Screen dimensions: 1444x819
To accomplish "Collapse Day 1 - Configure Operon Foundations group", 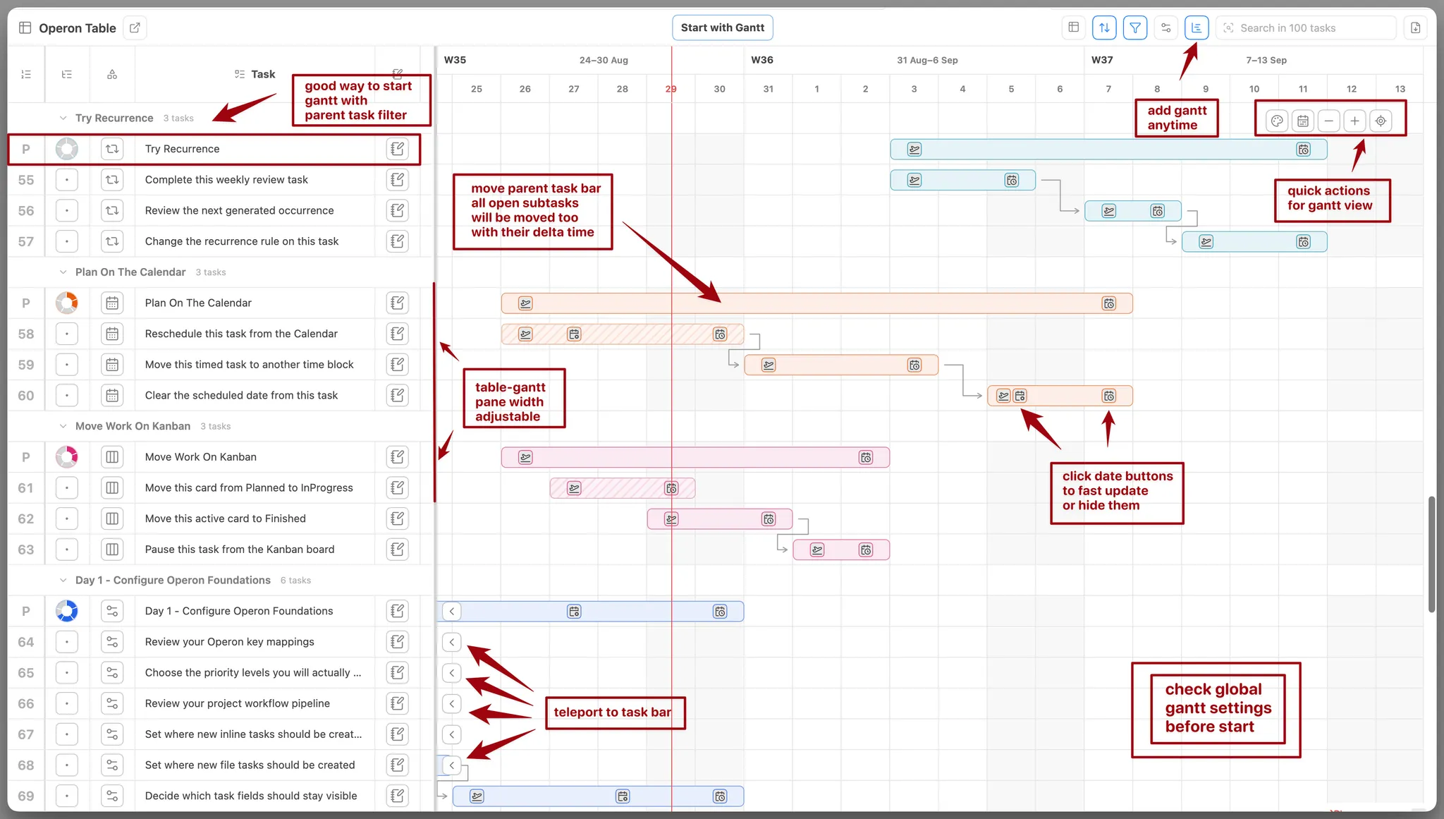I will click(x=63, y=580).
